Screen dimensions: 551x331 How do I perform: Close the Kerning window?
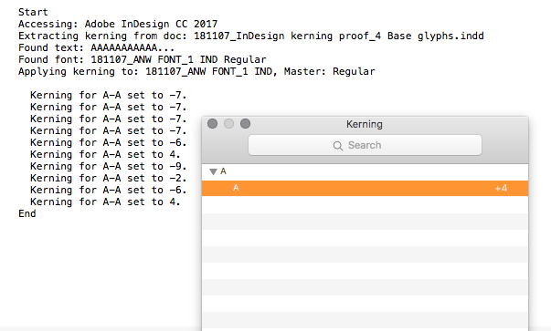pyautogui.click(x=212, y=123)
